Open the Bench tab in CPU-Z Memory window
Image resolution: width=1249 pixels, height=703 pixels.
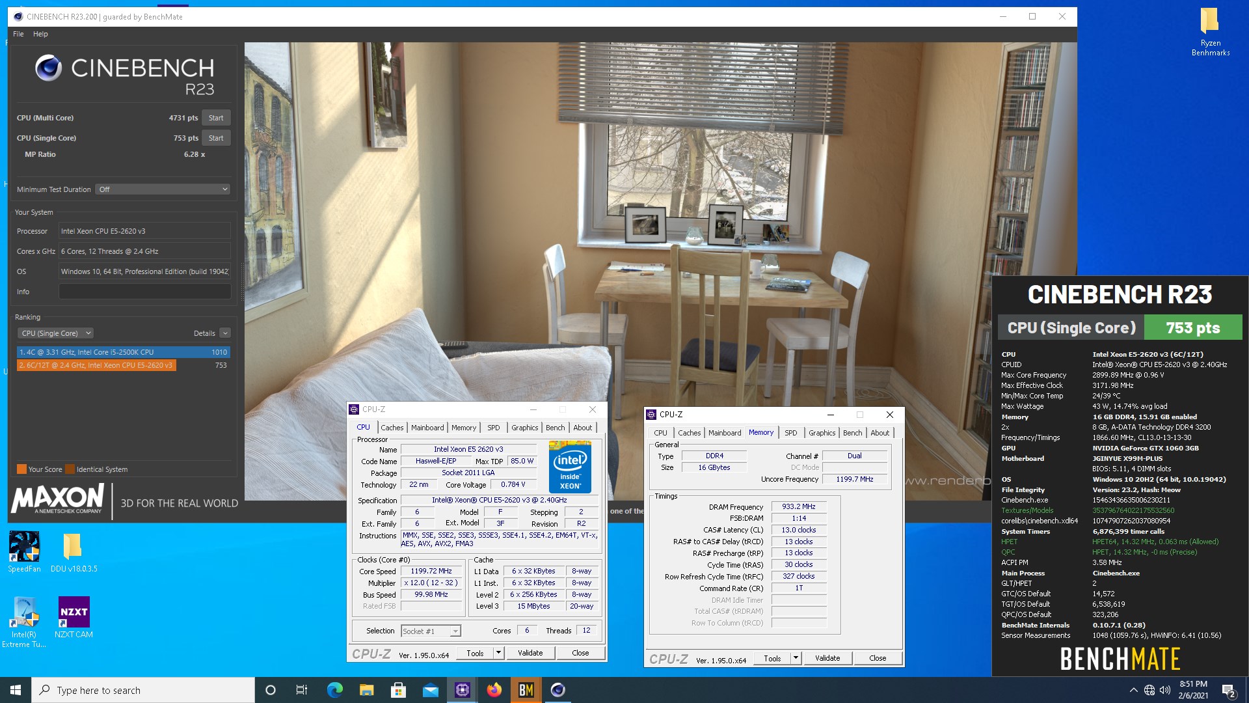[852, 433]
